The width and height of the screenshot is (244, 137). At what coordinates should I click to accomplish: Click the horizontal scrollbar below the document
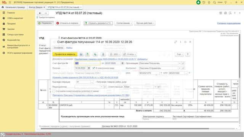tap(125, 129)
